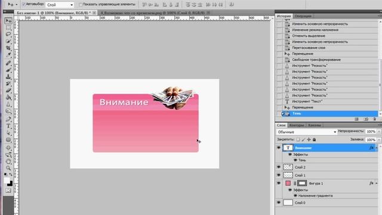Select the History Brush tool

click(8, 84)
